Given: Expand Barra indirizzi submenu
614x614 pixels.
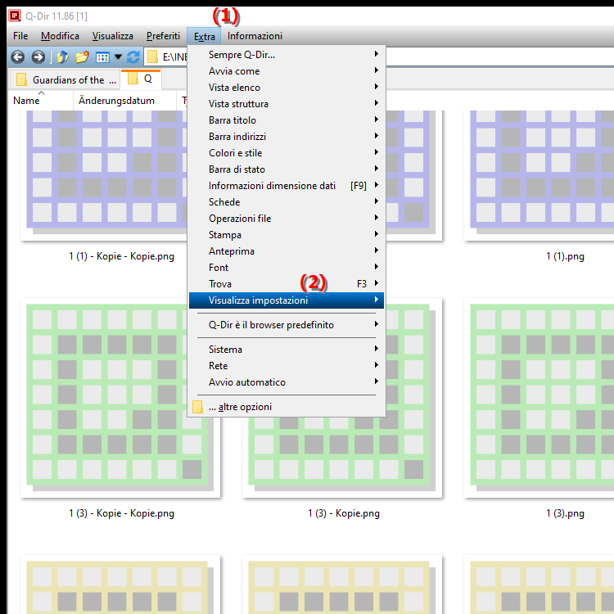Looking at the screenshot, I should 287,137.
